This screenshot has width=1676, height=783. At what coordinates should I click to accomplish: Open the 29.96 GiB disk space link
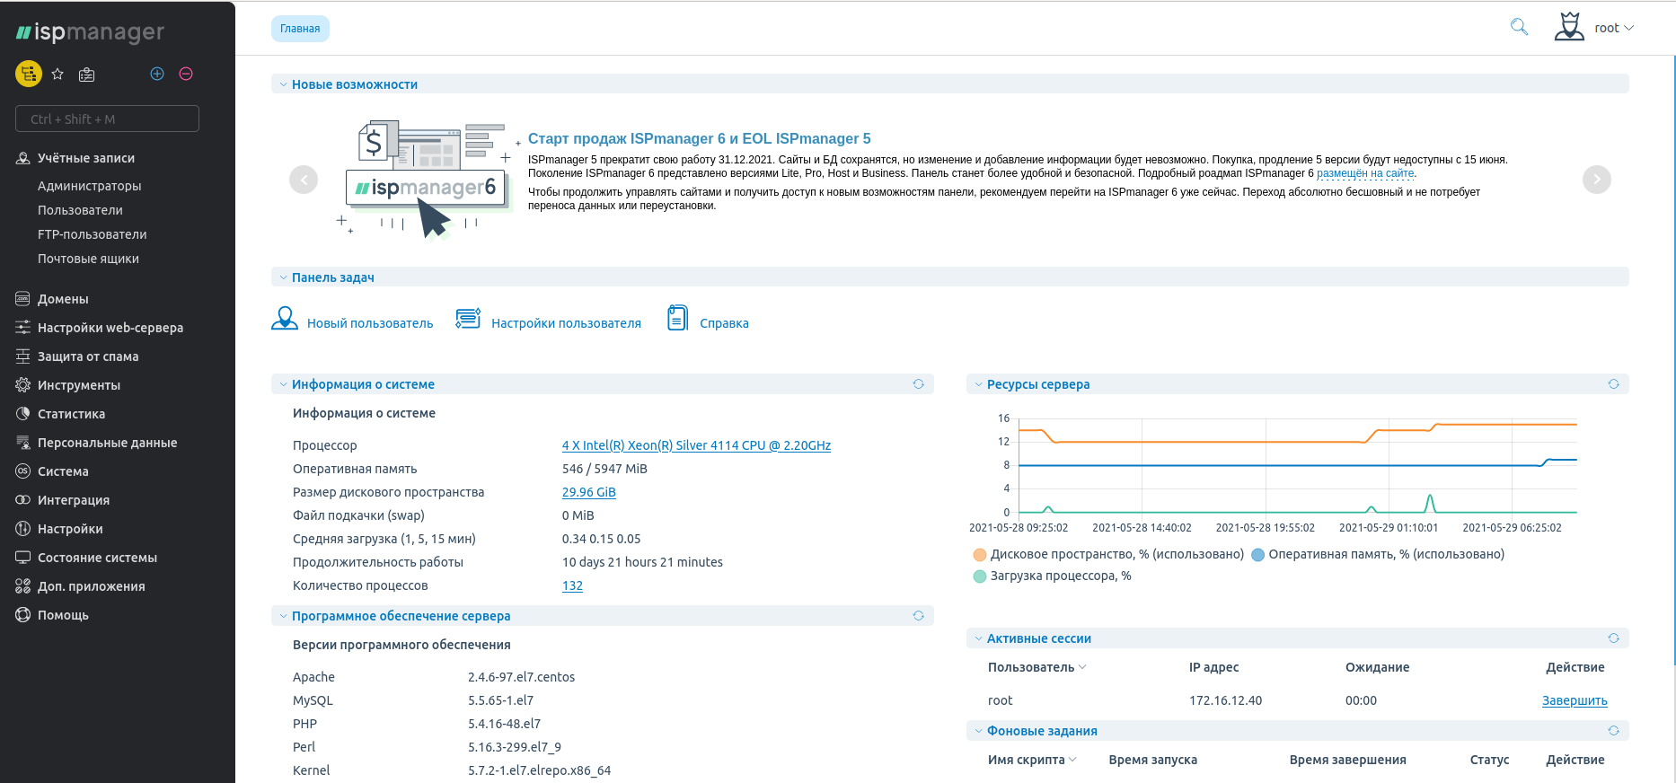click(x=588, y=492)
